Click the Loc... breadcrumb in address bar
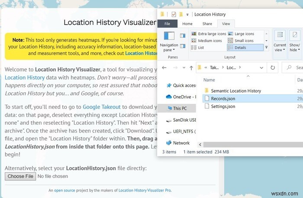Viewport: 303px width, 198px height. click(x=231, y=68)
